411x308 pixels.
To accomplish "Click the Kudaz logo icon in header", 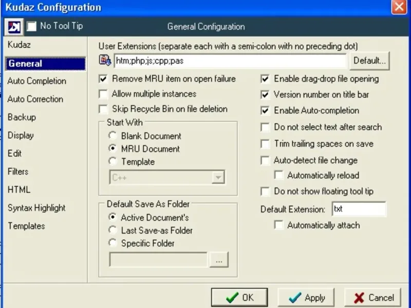I will pyautogui.click(x=14, y=27).
